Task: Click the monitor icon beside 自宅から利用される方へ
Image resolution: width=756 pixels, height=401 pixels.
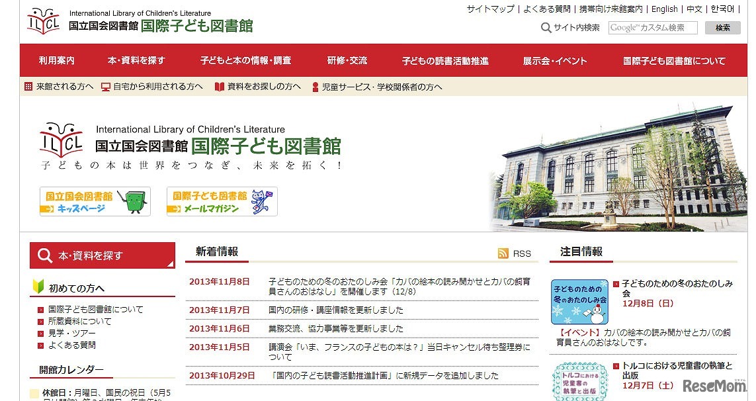Action: tap(106, 87)
